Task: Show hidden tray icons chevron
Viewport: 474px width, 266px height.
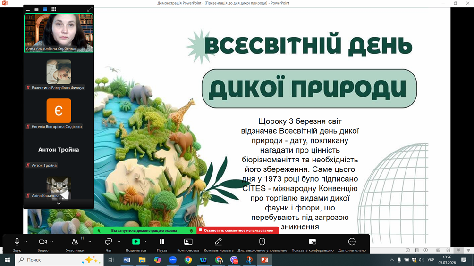Action: click(392, 260)
